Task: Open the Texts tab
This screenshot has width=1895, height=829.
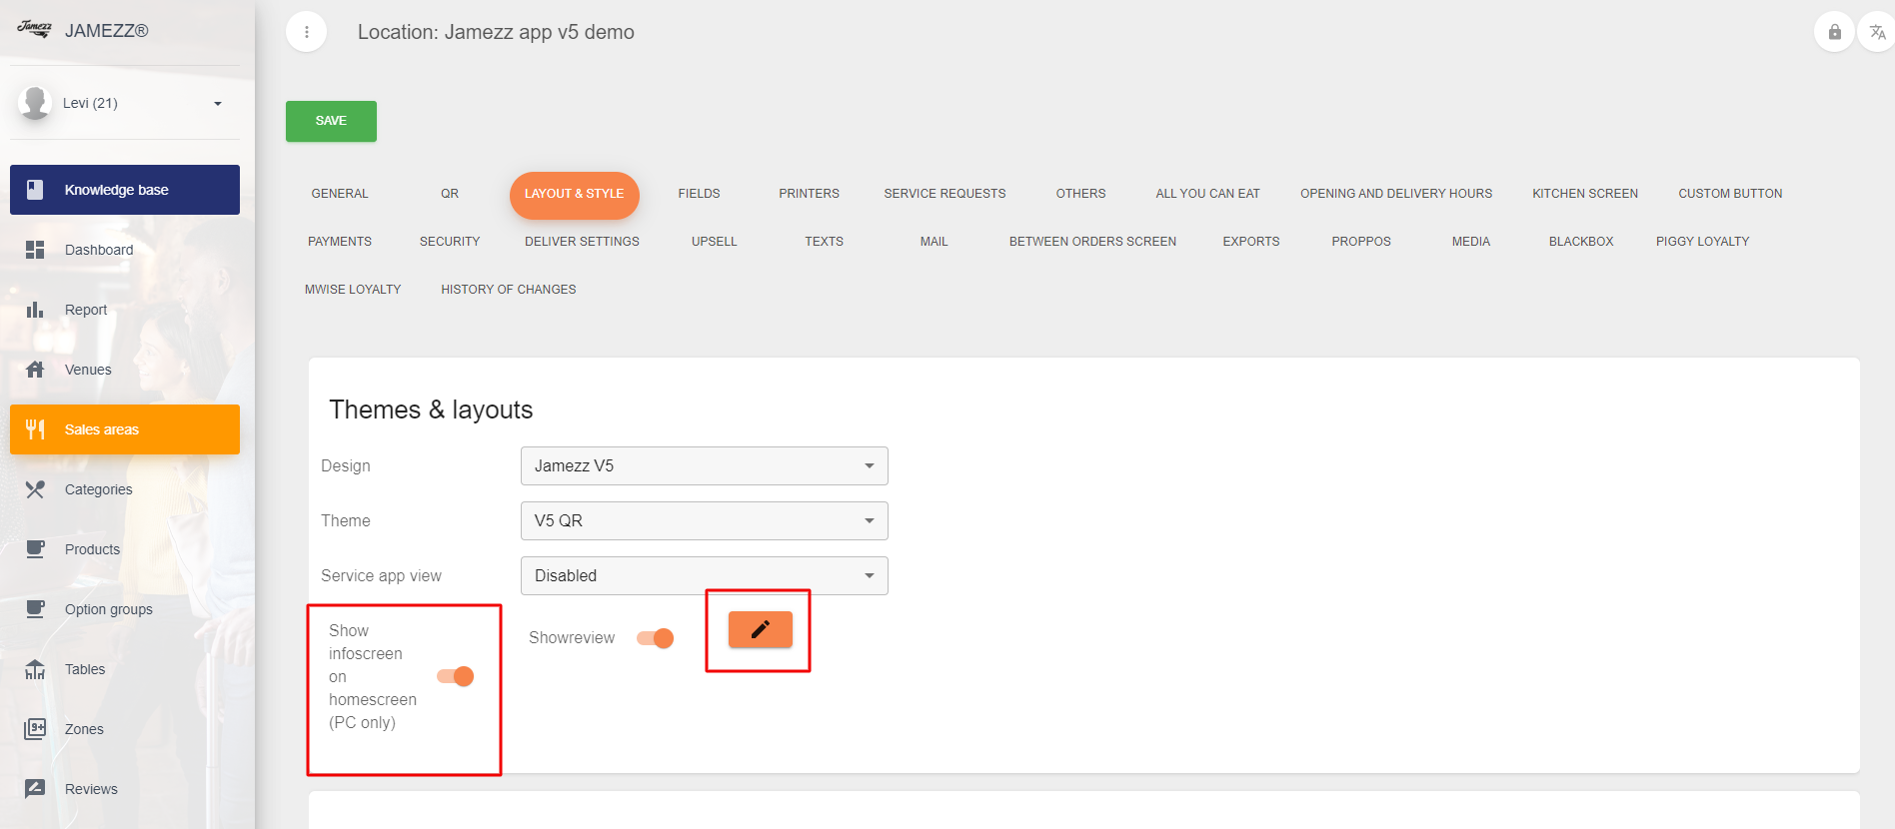Action: pyautogui.click(x=825, y=242)
